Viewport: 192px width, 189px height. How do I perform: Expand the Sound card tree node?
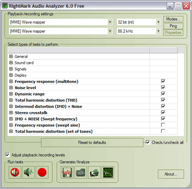(11, 63)
